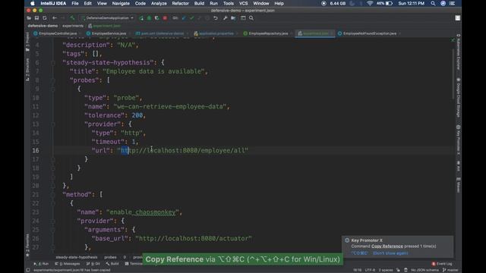Switch to application.properties tab

pos(216,33)
